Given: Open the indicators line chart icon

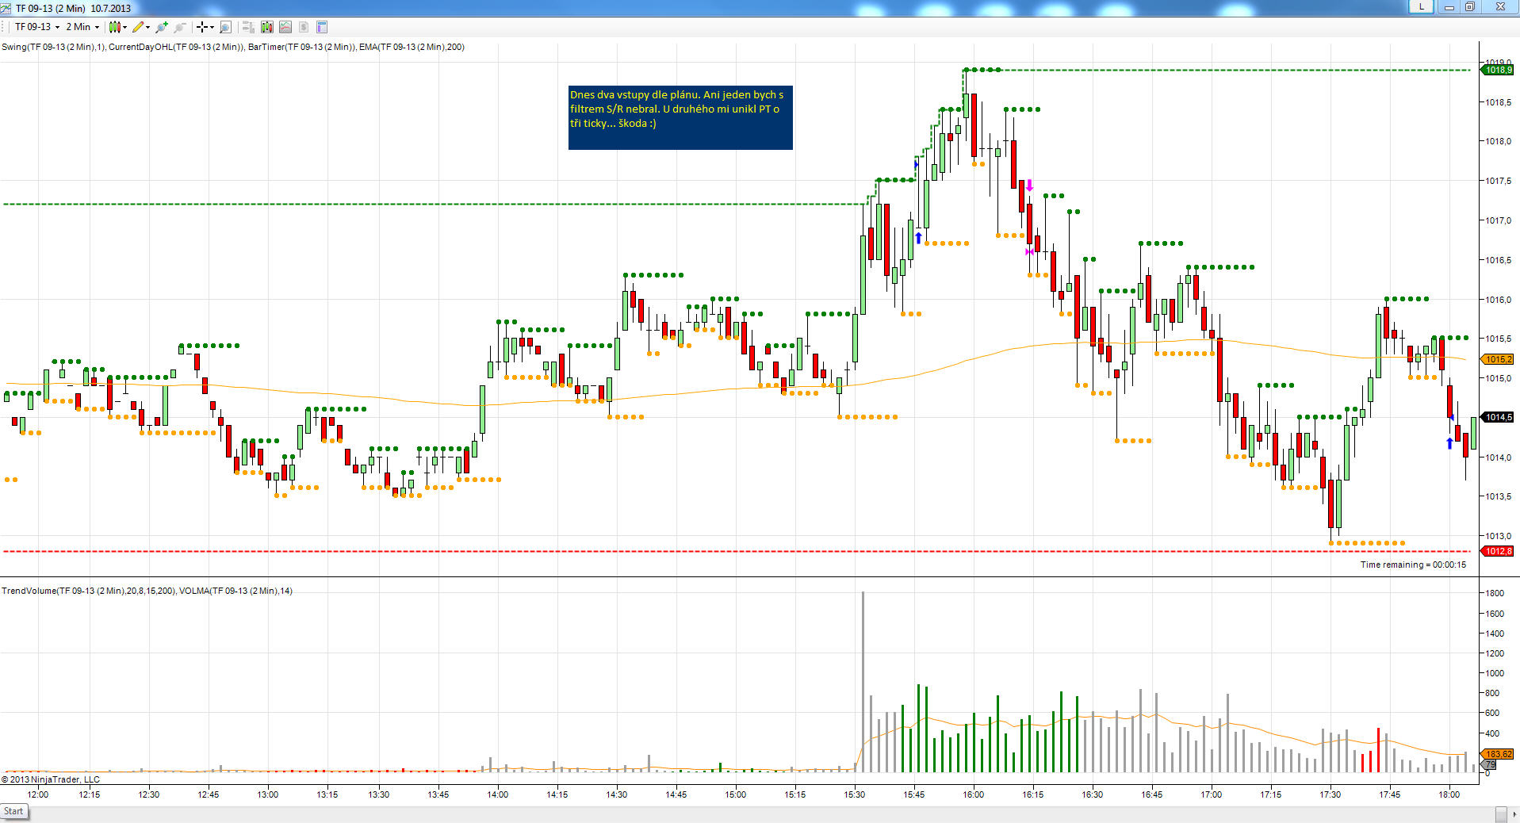Looking at the screenshot, I should [285, 27].
